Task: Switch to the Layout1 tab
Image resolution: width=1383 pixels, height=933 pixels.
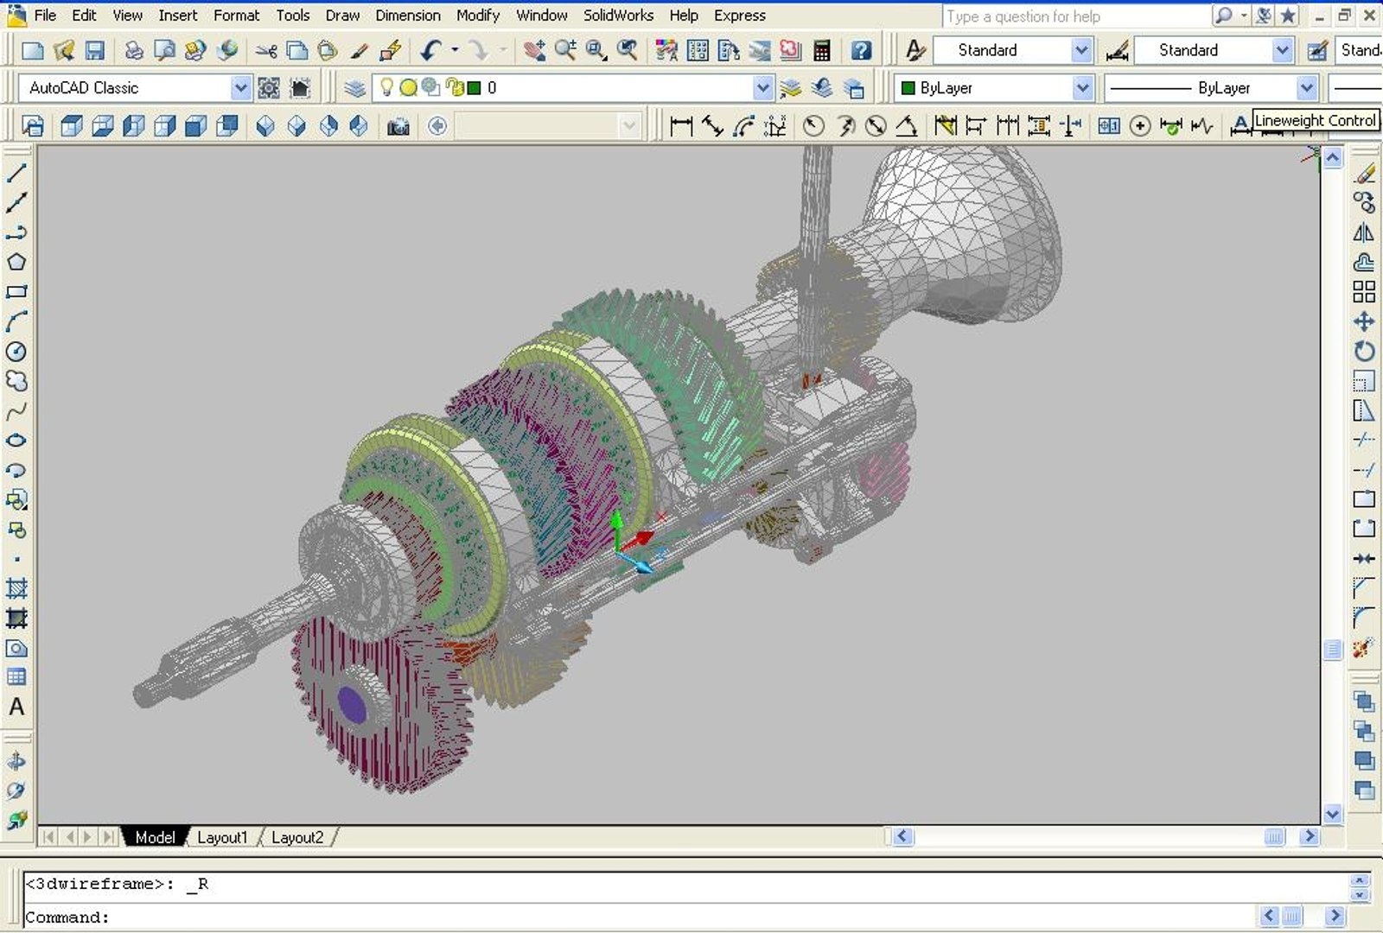Action: [222, 837]
